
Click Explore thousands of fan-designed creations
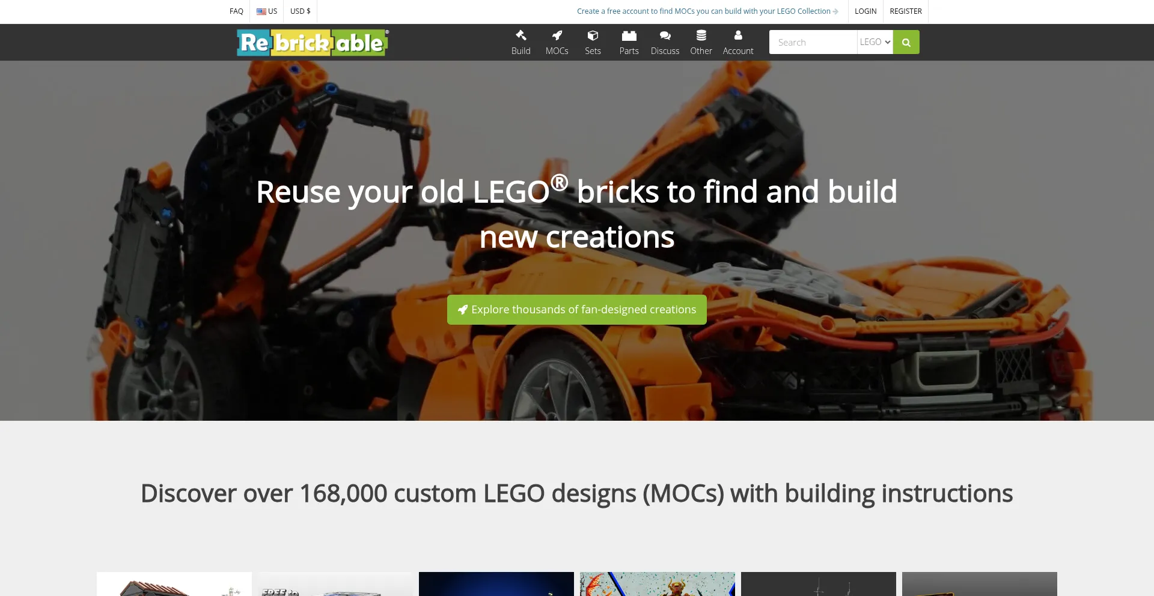click(x=577, y=310)
